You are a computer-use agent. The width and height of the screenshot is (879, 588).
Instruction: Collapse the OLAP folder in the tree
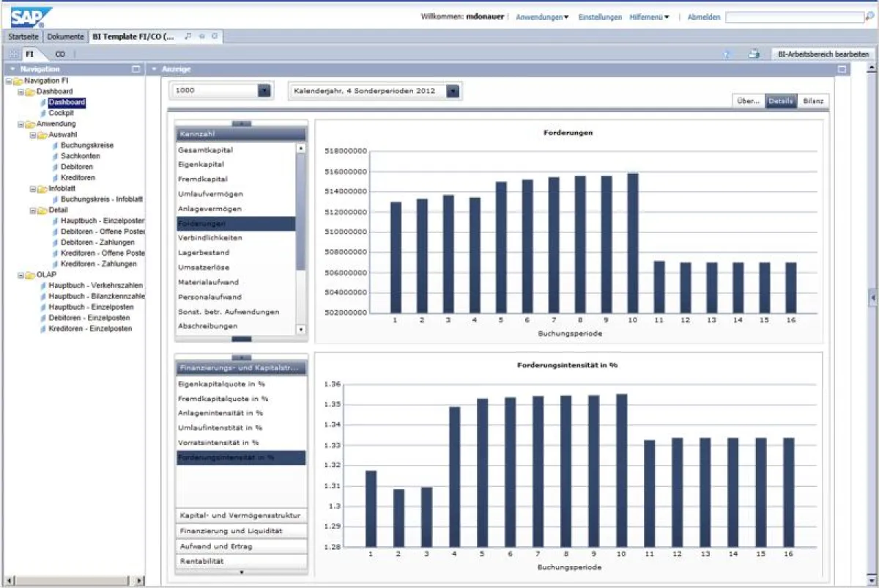(x=8, y=275)
